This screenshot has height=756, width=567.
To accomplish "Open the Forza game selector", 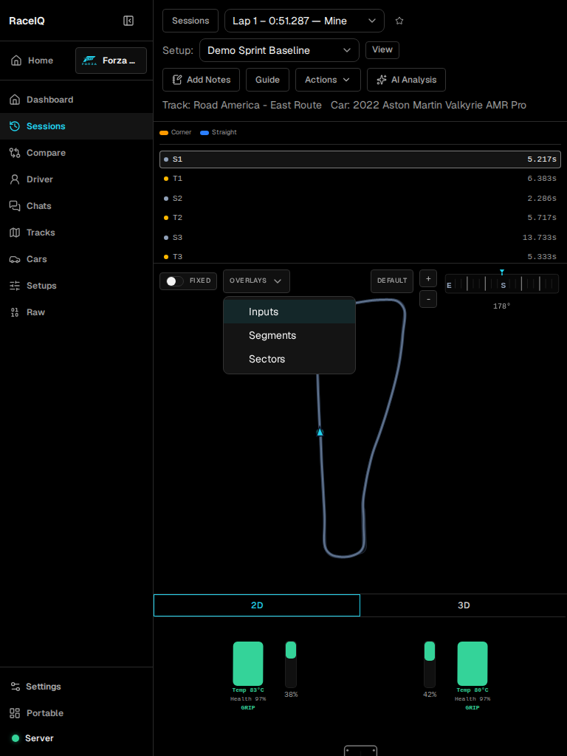I will [111, 61].
